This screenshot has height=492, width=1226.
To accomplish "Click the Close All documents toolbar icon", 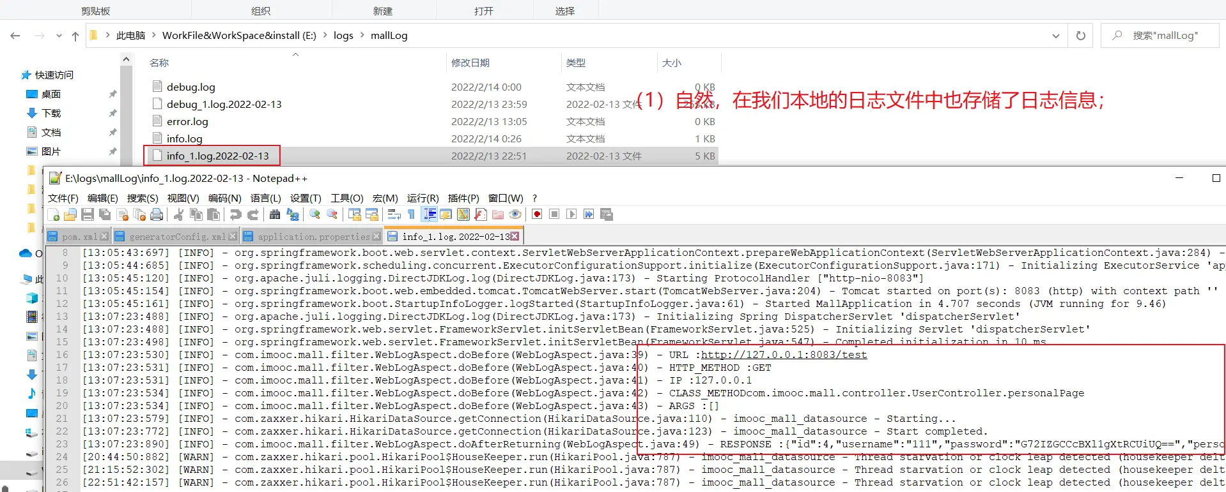I will (139, 214).
